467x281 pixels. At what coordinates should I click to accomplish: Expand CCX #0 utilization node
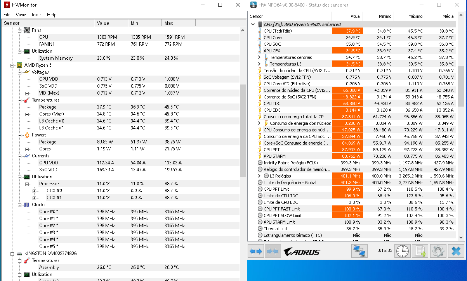tap(34, 191)
